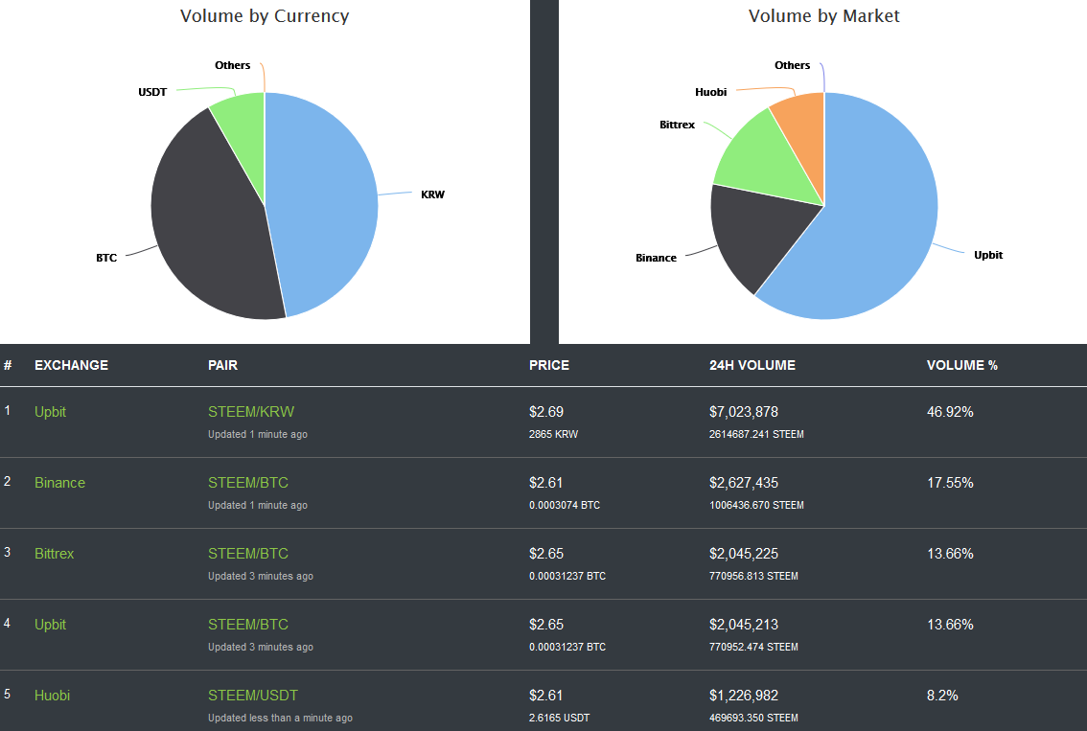1087x731 pixels.
Task: Open the STEEM/KRW pair link
Action: coord(251,412)
